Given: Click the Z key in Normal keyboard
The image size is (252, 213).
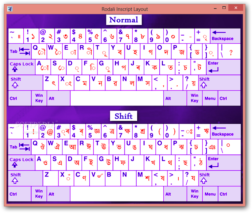Looking at the screenshot, I should pos(51,83).
